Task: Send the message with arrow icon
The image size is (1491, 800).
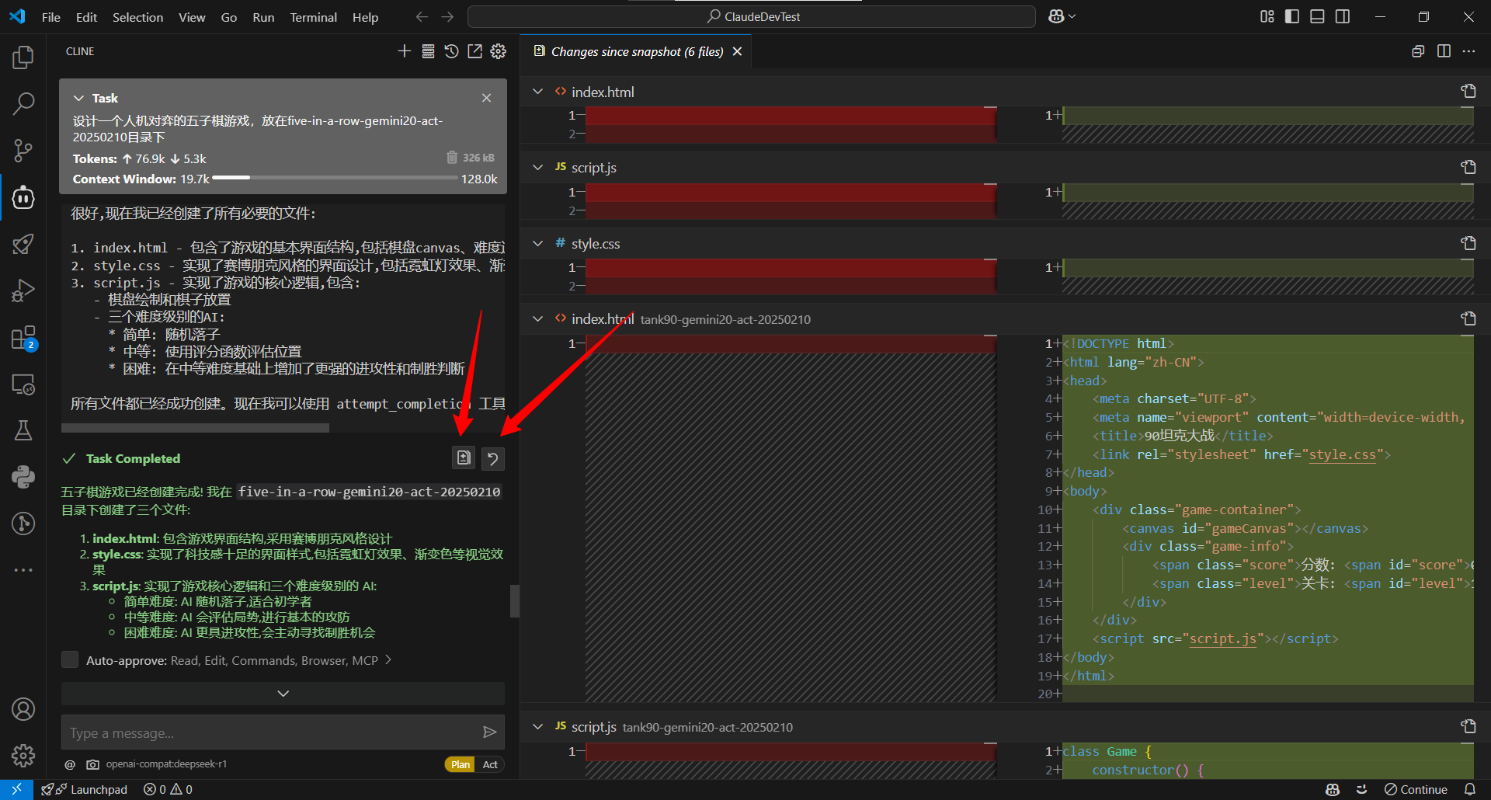Action: coord(489,732)
